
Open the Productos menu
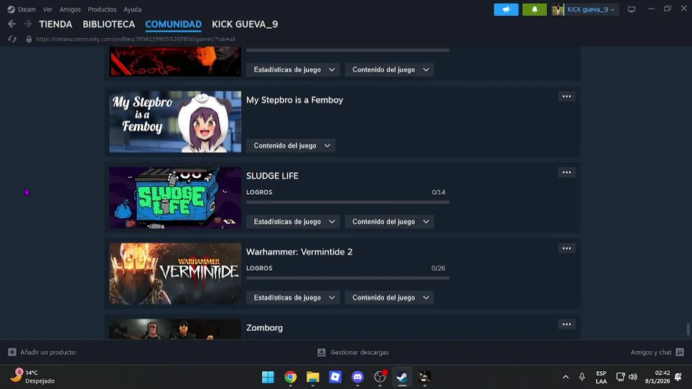(x=102, y=9)
